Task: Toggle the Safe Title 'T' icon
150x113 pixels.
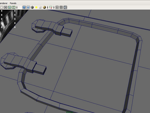Action: [13, 7]
